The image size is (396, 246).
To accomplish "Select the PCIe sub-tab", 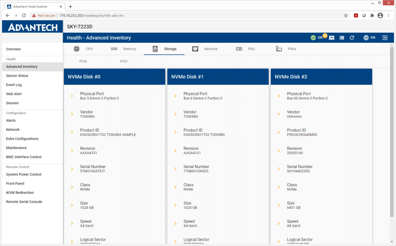I will 83,61.
